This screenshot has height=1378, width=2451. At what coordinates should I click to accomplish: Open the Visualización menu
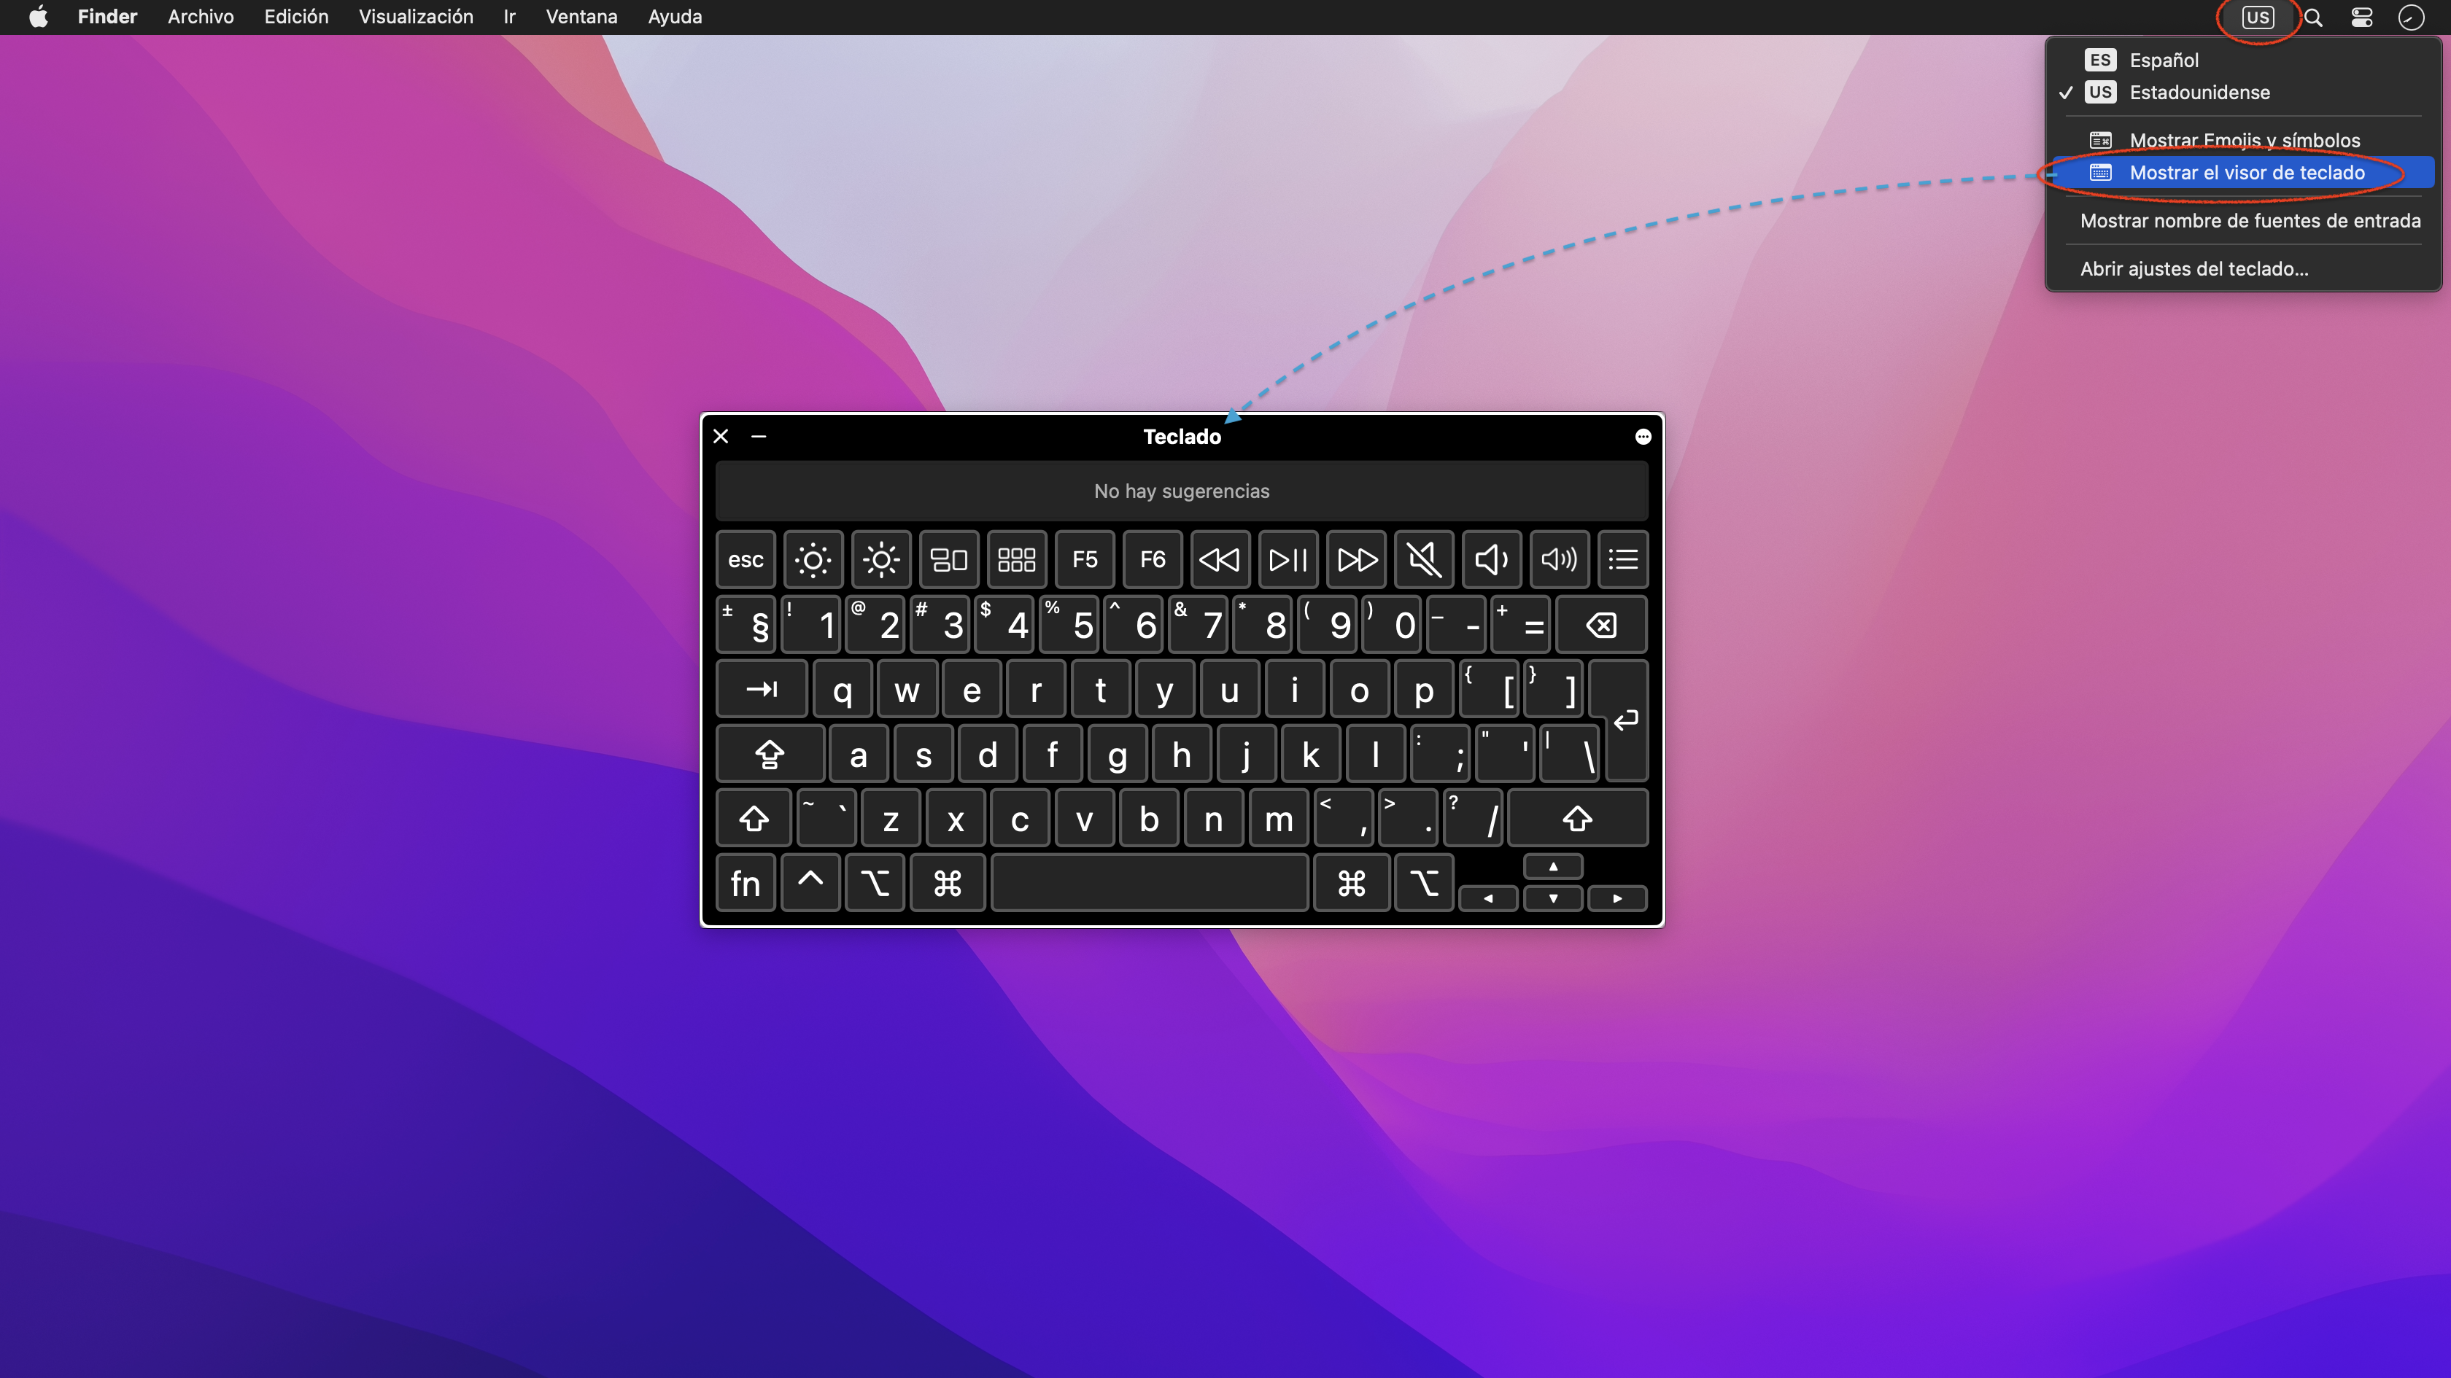(x=416, y=17)
